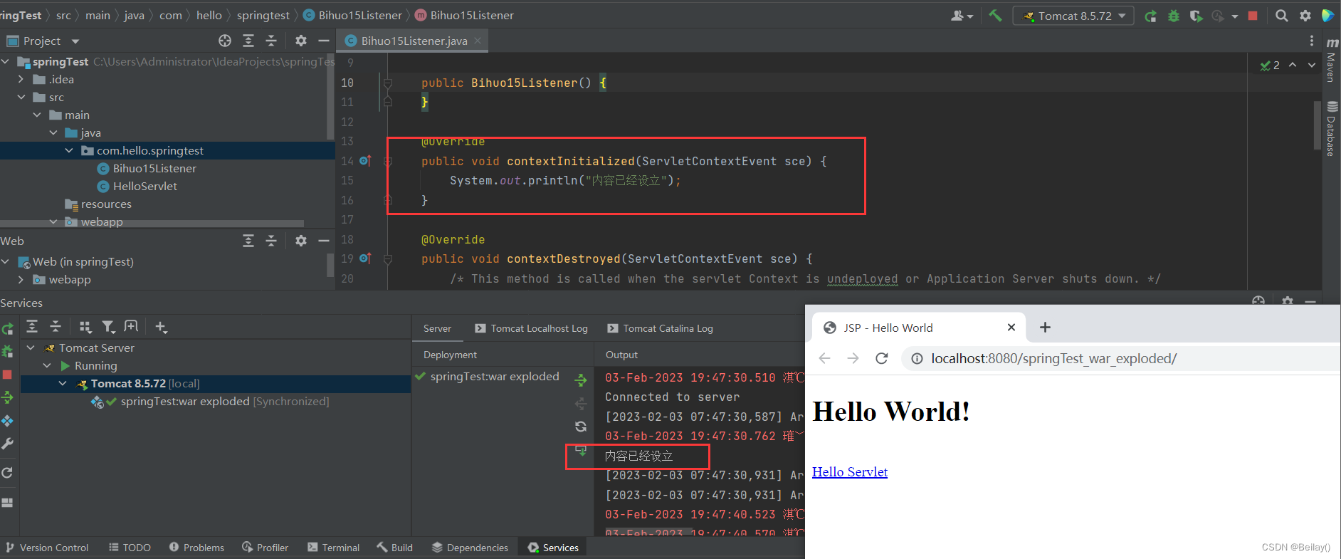Screen dimensions: 1341x559
Task: Stop the server with the red square
Action: click(1253, 16)
